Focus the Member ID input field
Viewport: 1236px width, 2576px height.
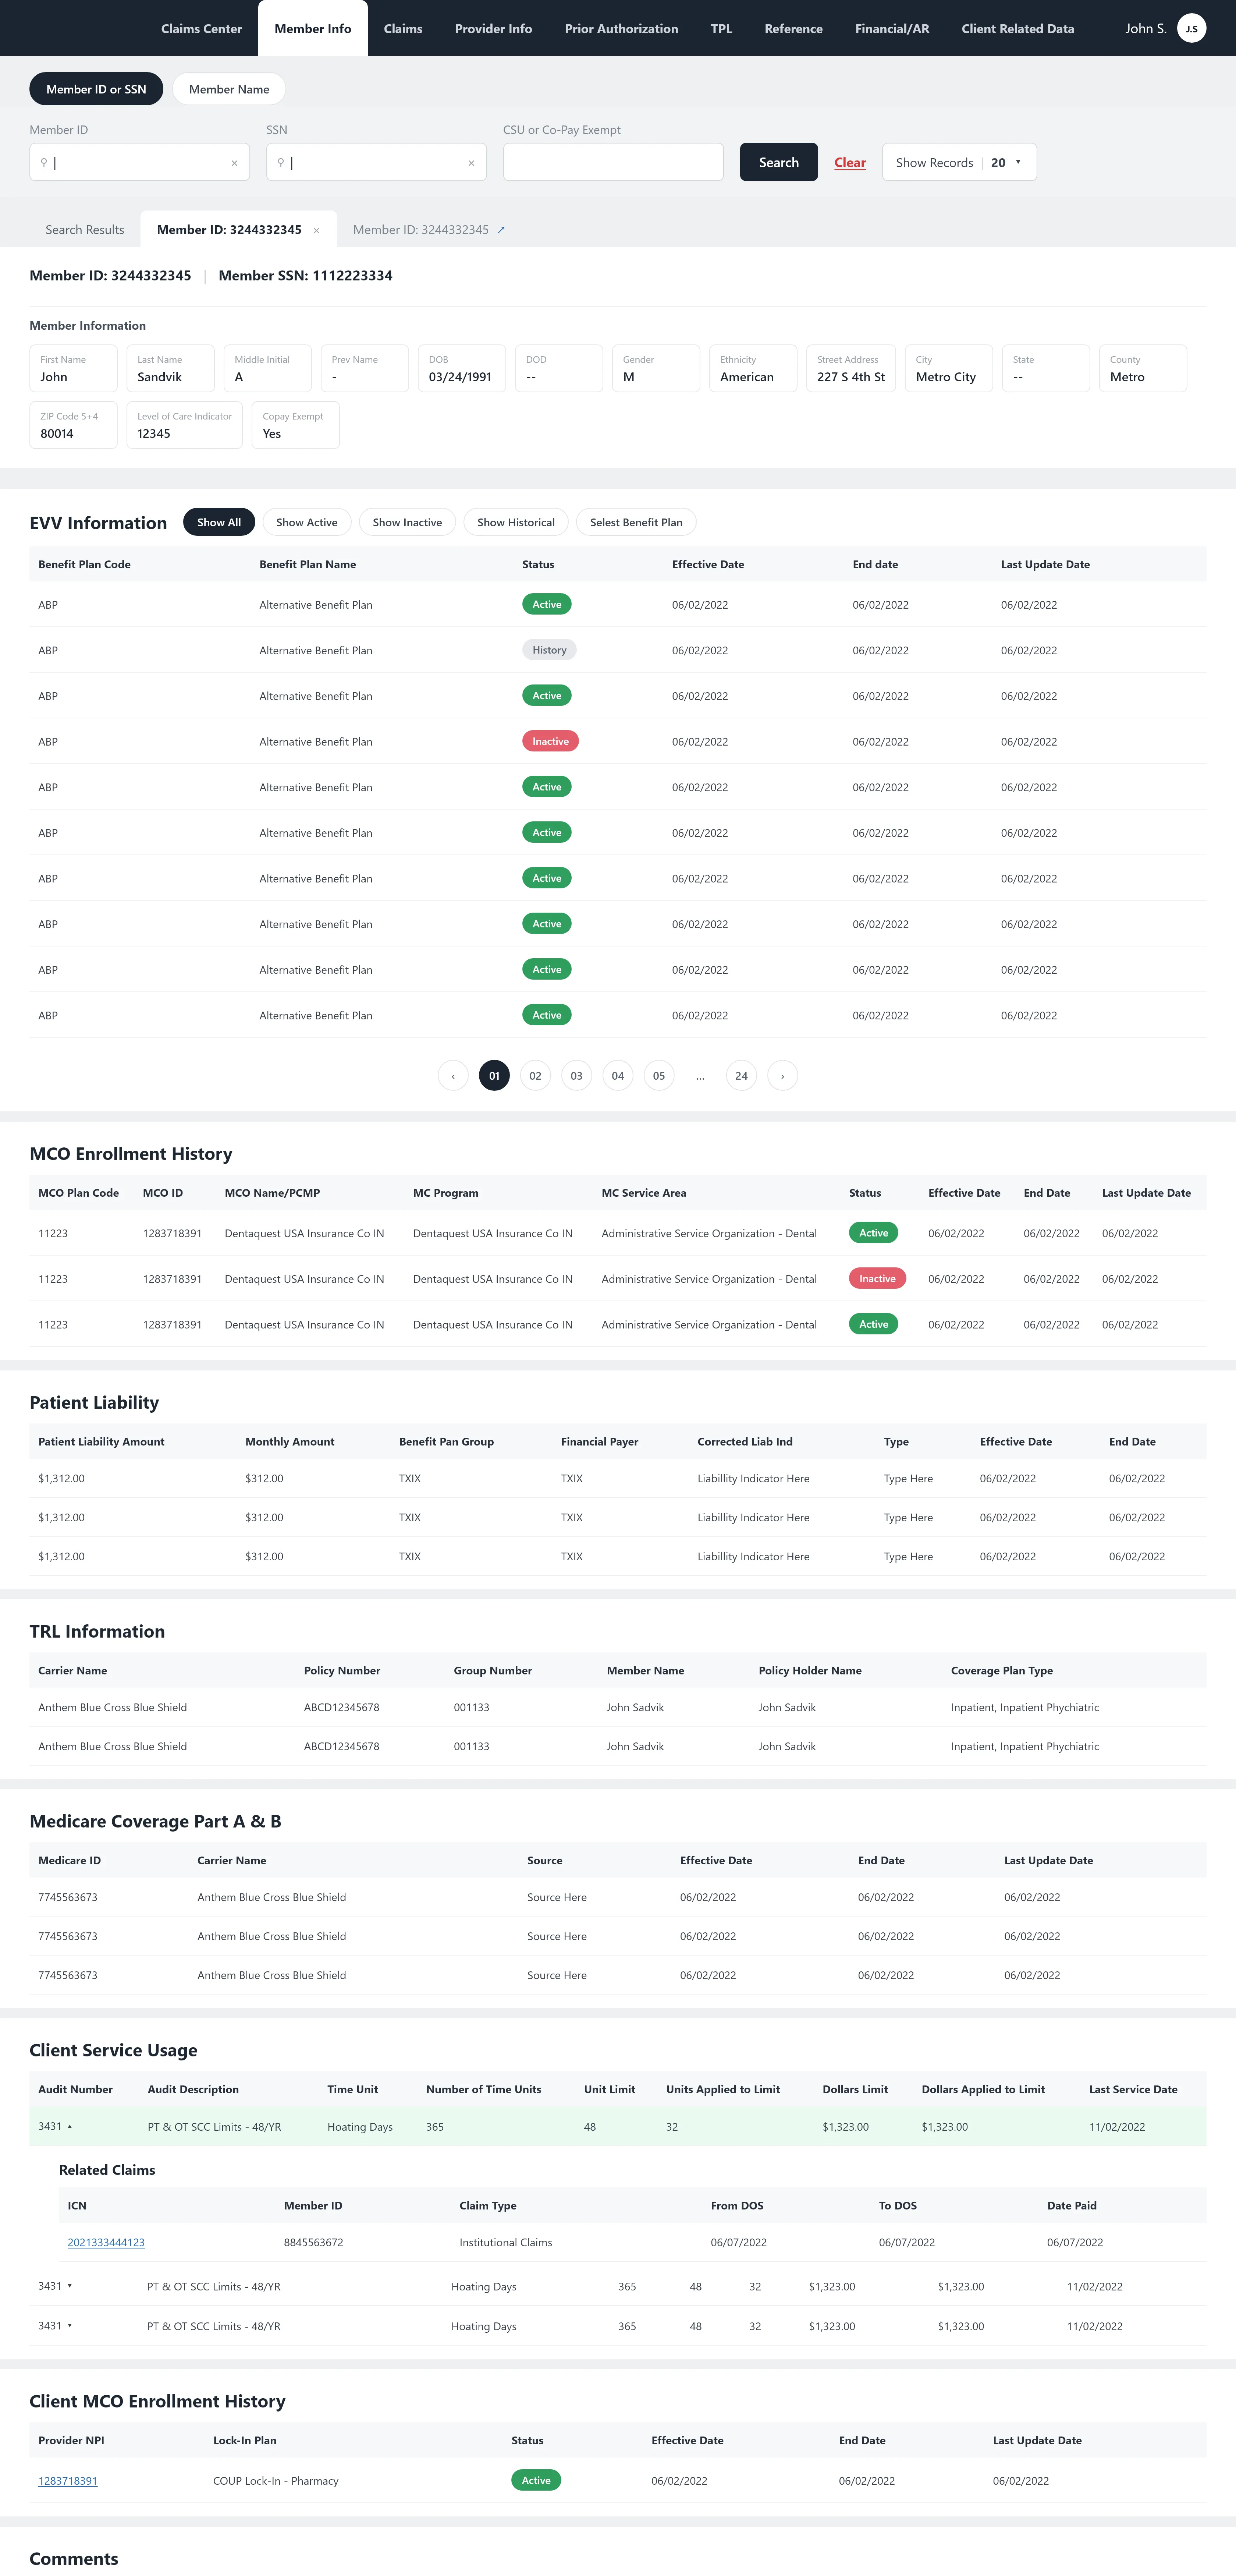140,162
